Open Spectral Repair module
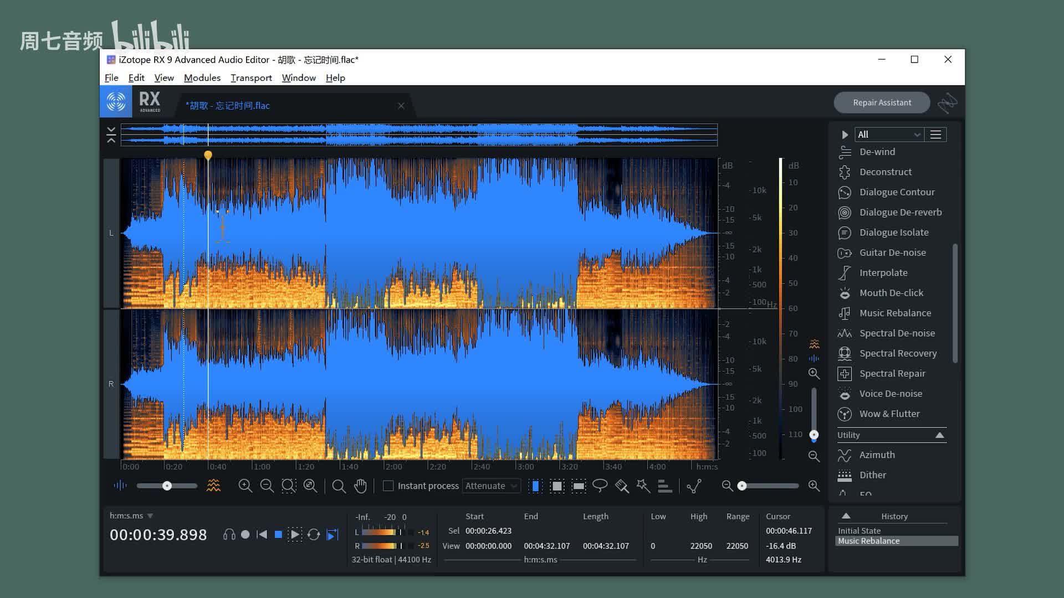 892,373
